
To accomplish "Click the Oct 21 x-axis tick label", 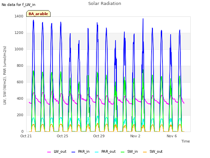I will click(26, 136).
